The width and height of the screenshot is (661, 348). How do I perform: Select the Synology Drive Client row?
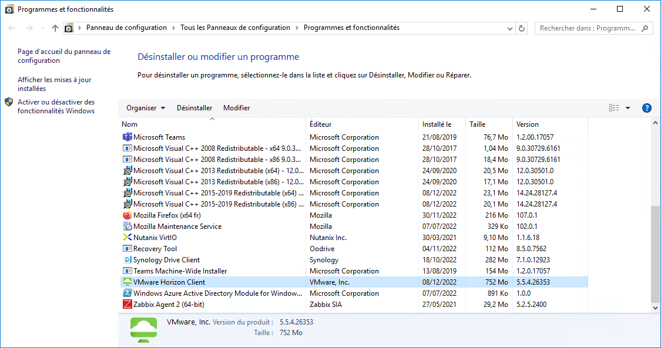(x=353, y=259)
